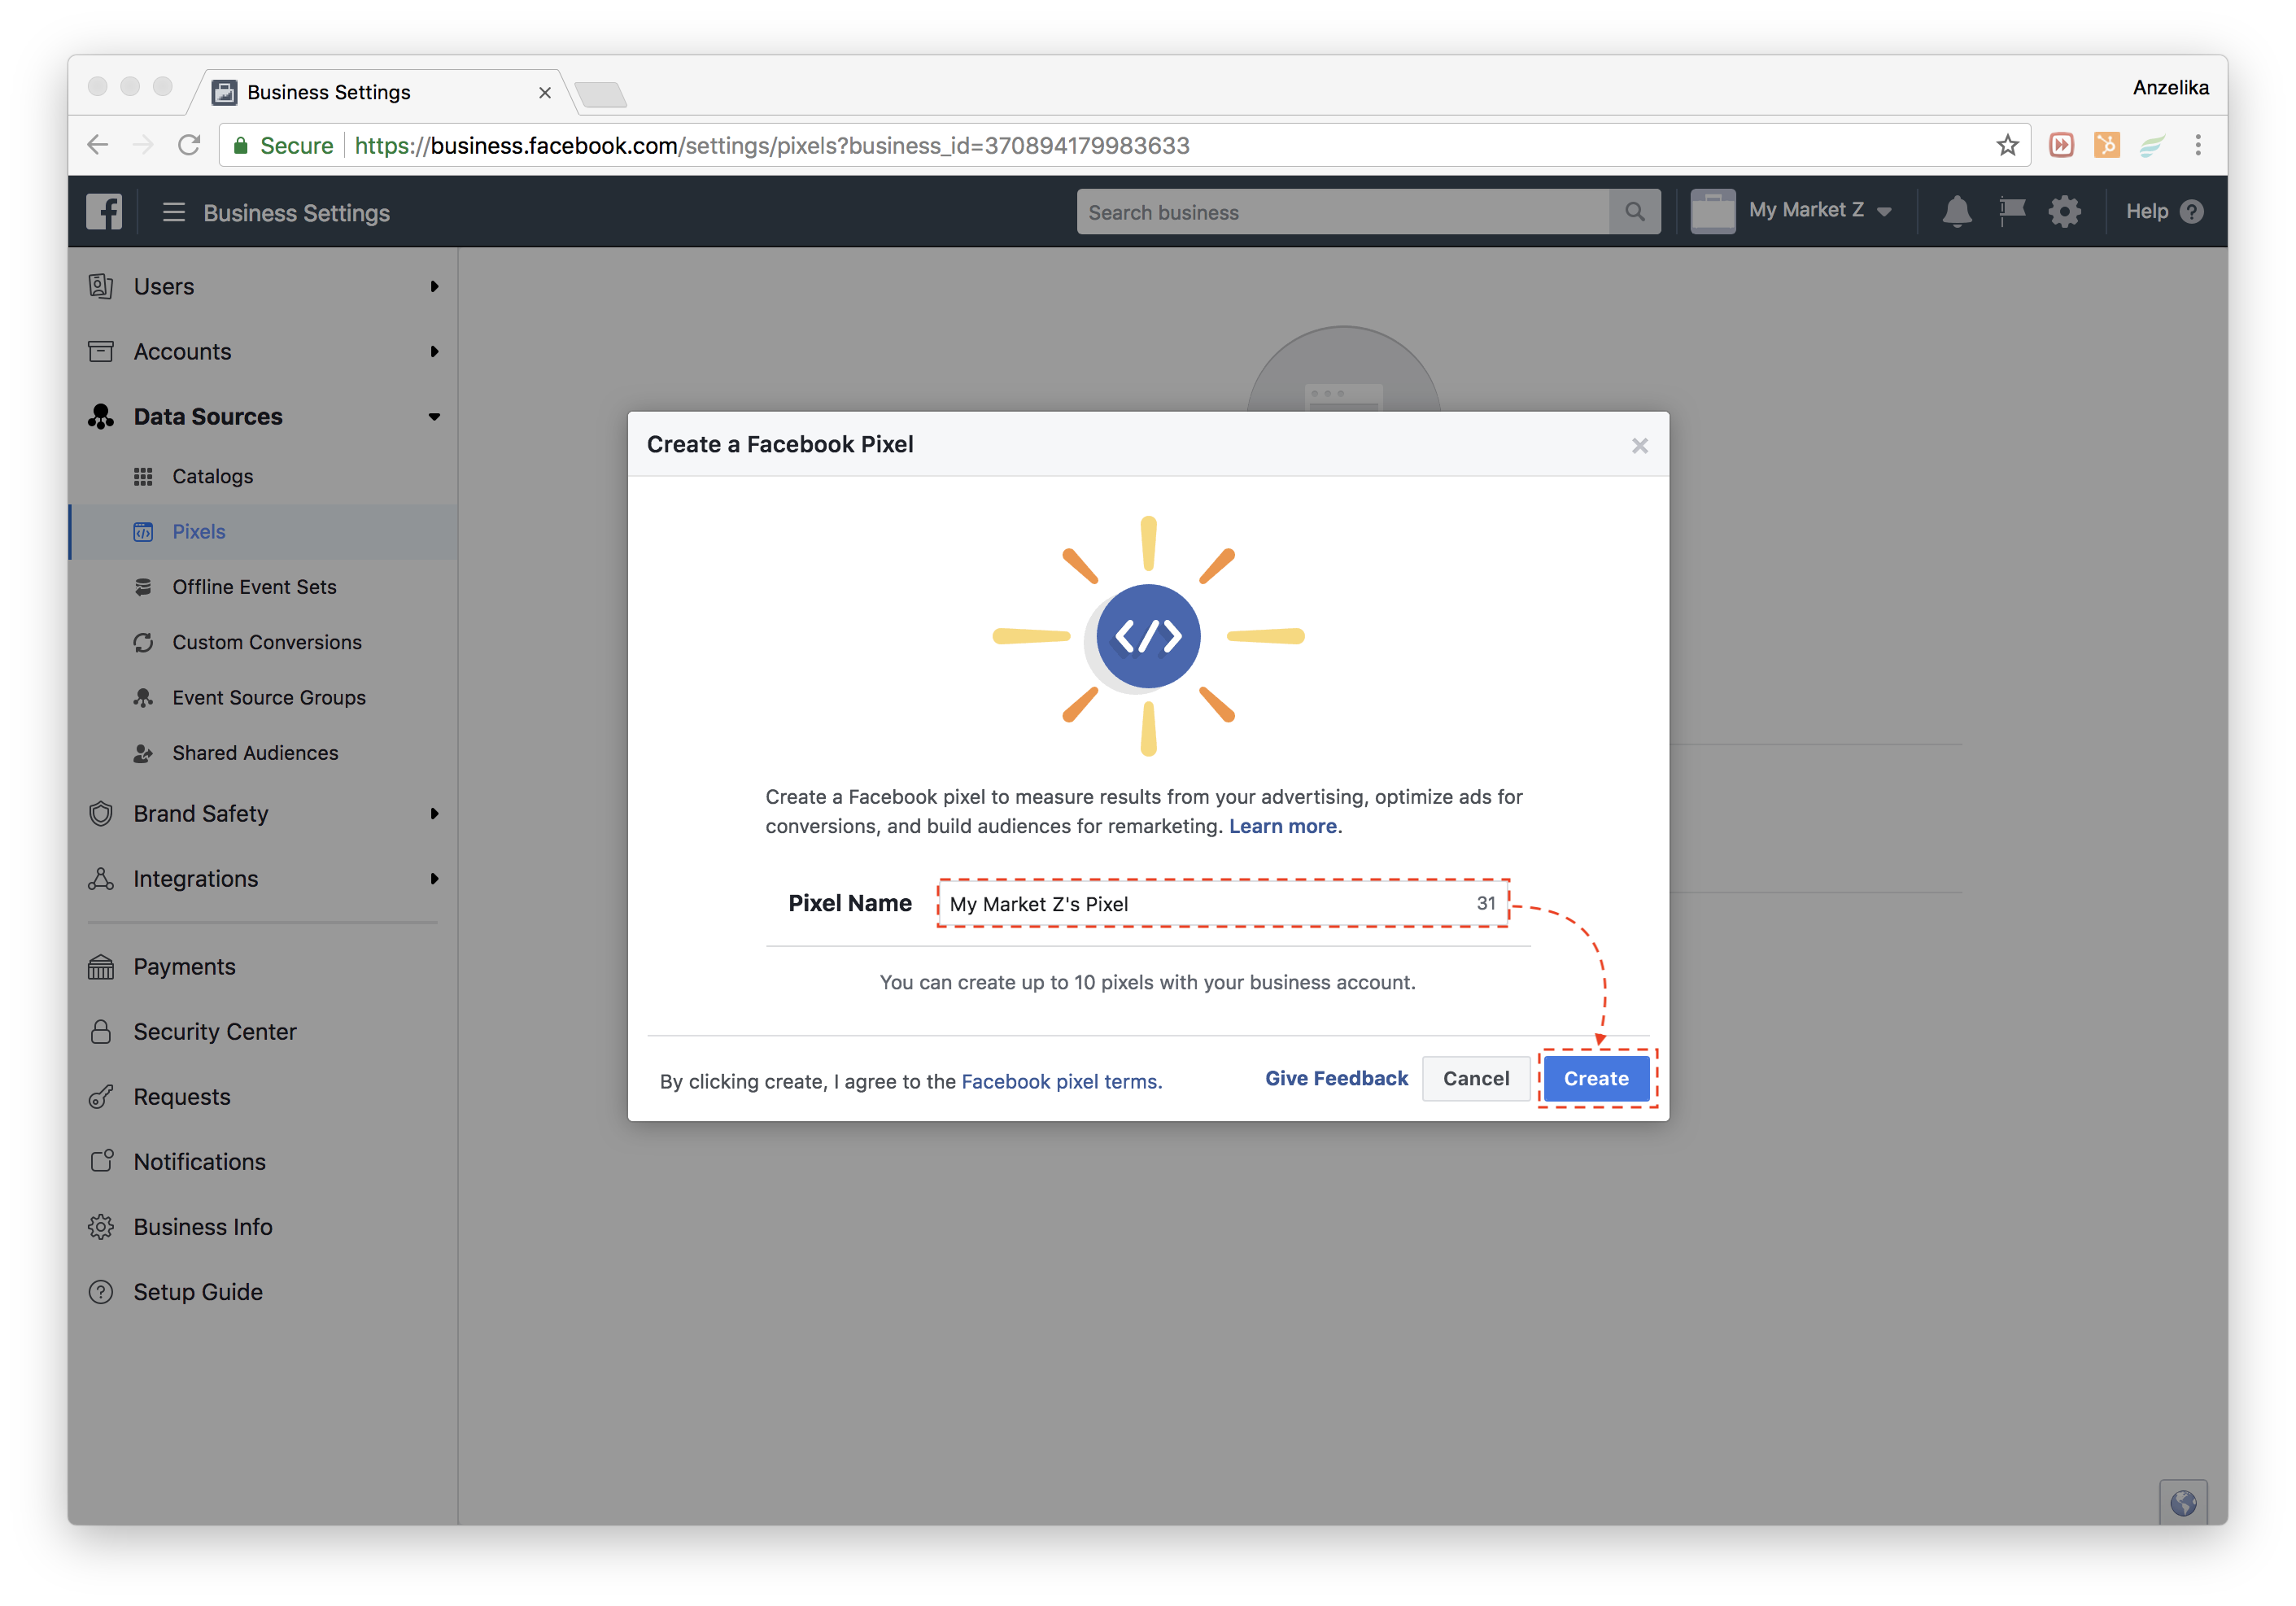Click the Help text in top bar
The image size is (2296, 1606).
pos(2147,211)
